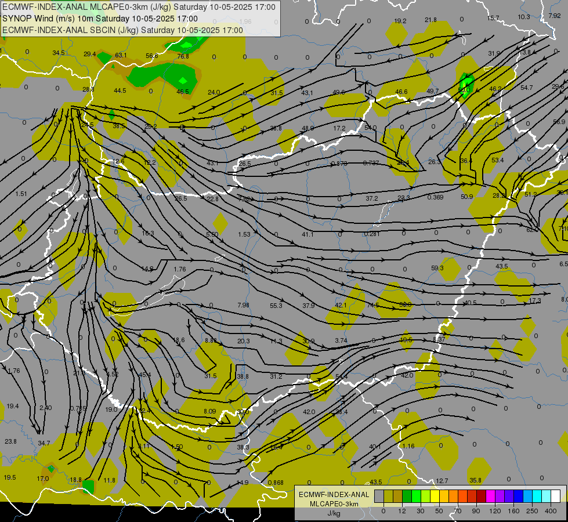Select the gray swatch in the legend
The height and width of the screenshot is (522, 568).
(x=379, y=496)
